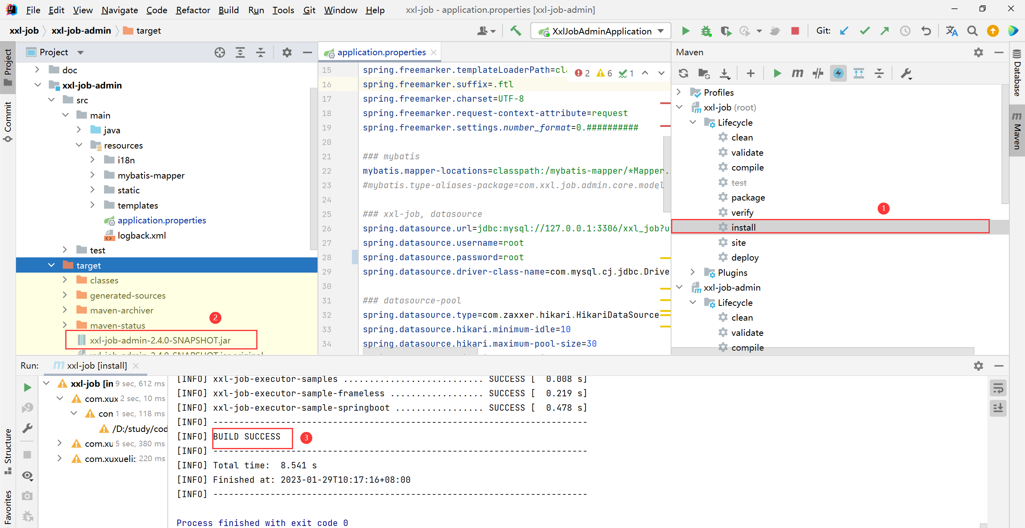
Task: Click the editor horizontal scrollbar
Action: (x=420, y=351)
